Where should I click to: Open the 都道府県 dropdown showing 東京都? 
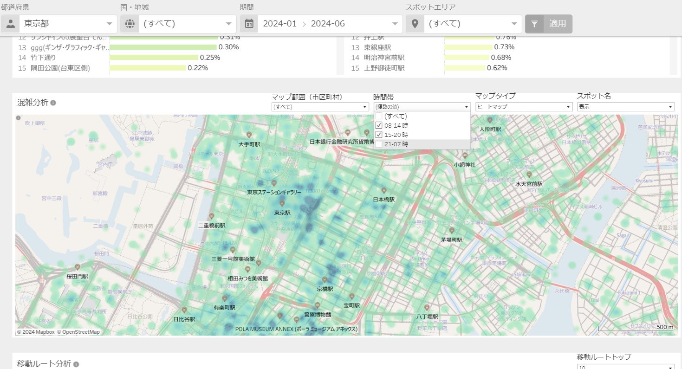coord(67,24)
